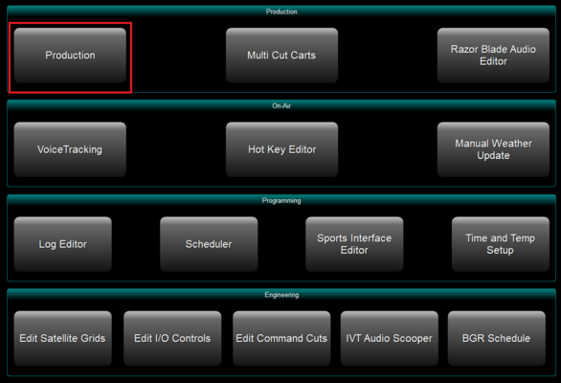Start VoiceTracking

click(70, 149)
